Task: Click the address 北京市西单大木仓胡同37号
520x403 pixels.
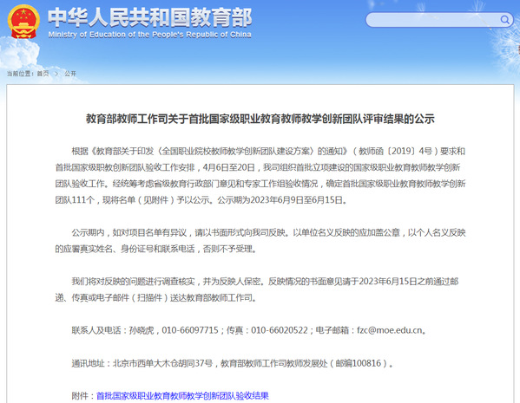Action: click(163, 363)
